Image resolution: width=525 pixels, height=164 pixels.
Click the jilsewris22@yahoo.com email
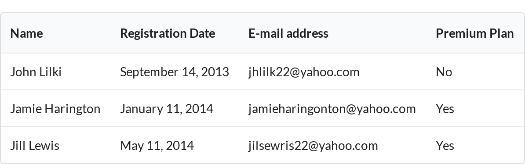pos(313,146)
